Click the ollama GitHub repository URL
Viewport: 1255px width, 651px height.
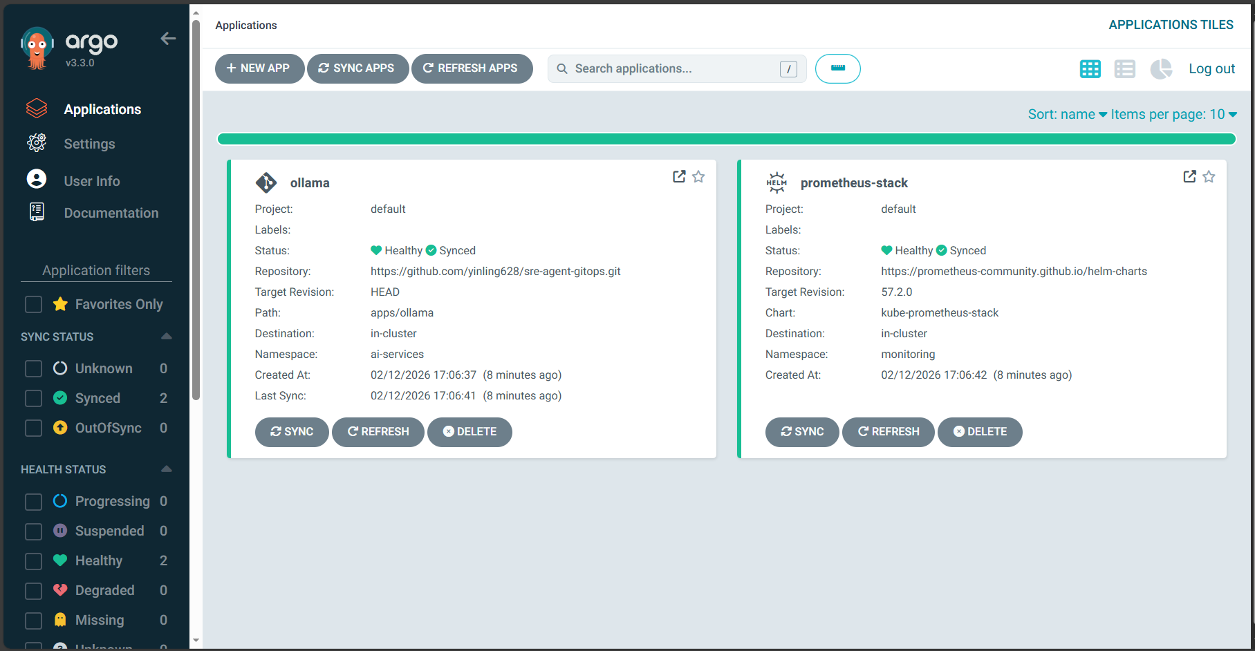(x=495, y=272)
